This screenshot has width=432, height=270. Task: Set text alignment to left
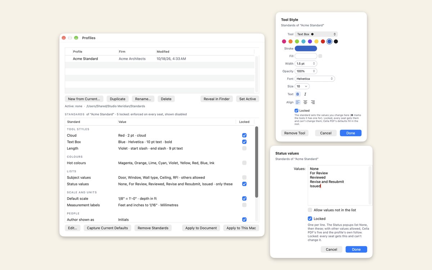click(298, 102)
